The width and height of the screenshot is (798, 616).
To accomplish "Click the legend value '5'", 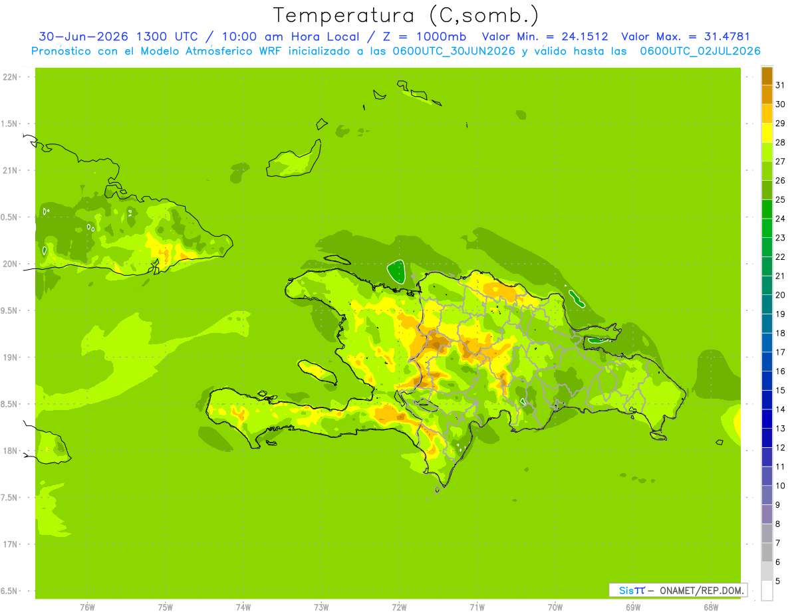I will coord(778,581).
